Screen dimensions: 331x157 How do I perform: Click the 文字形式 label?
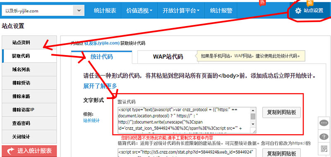(94, 100)
